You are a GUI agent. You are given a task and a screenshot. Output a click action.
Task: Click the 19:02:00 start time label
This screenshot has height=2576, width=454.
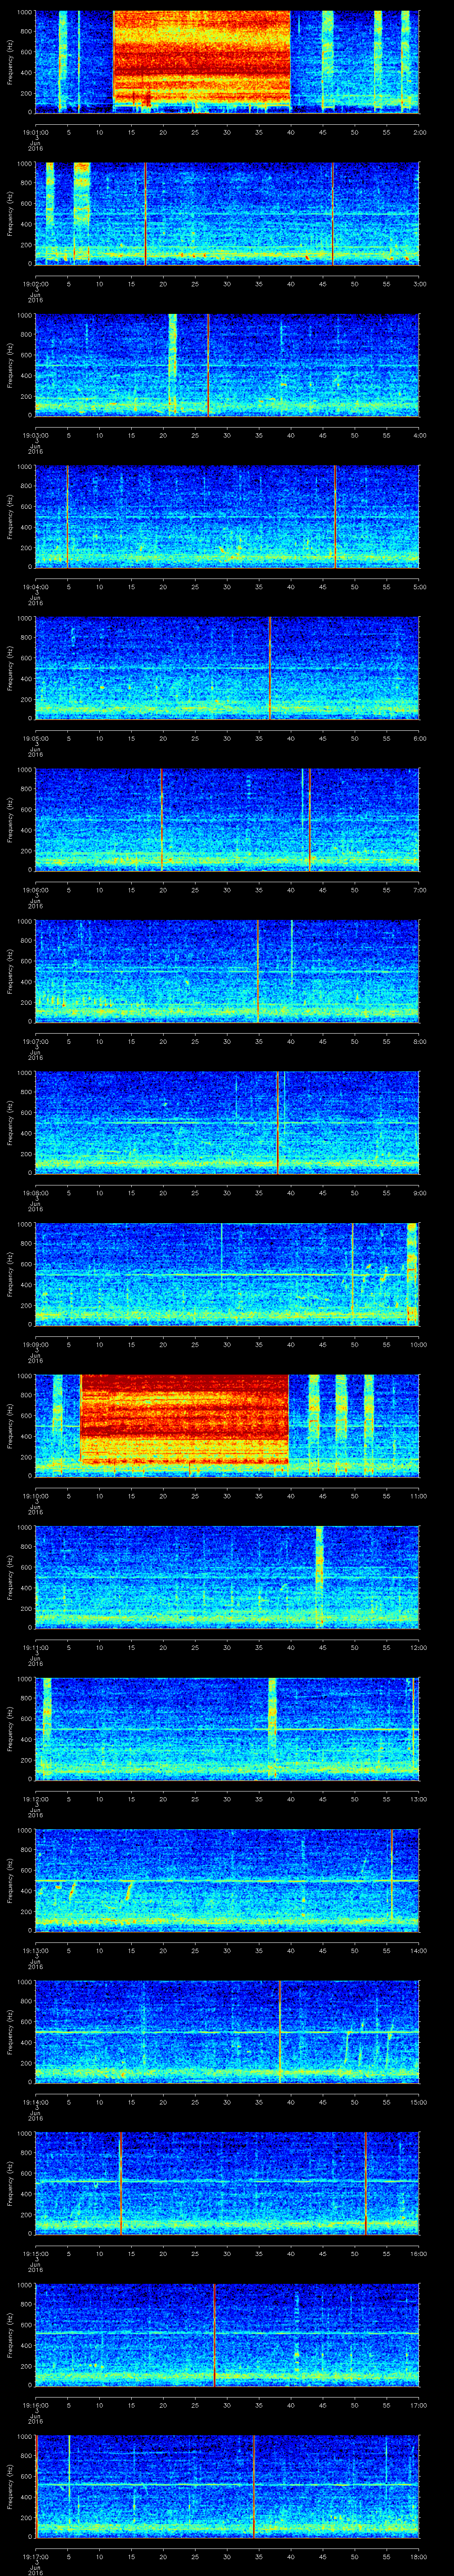click(35, 284)
